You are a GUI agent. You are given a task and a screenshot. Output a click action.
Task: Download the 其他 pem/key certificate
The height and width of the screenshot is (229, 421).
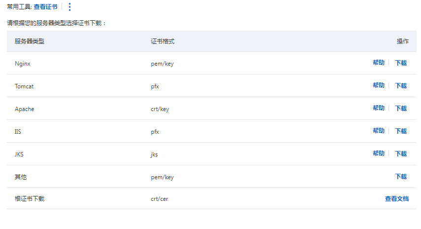coord(401,177)
